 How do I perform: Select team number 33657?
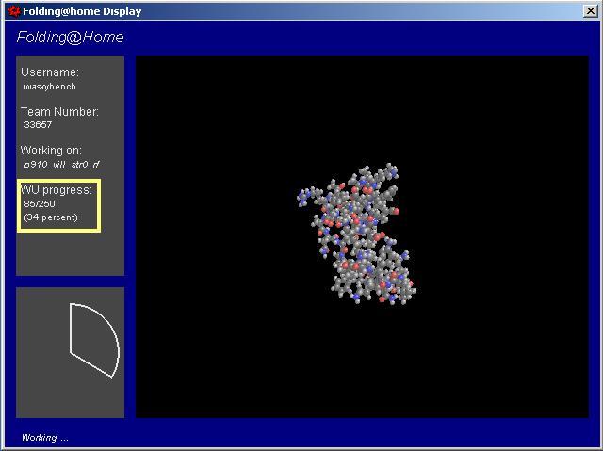38,124
